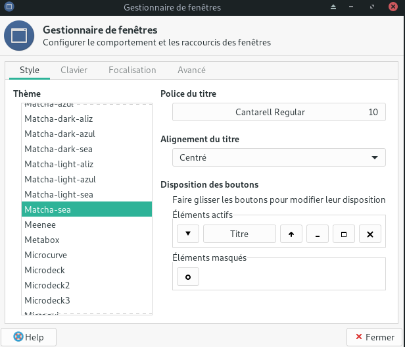
Task: Choose the Microcurve theme from list
Action: click(46, 255)
